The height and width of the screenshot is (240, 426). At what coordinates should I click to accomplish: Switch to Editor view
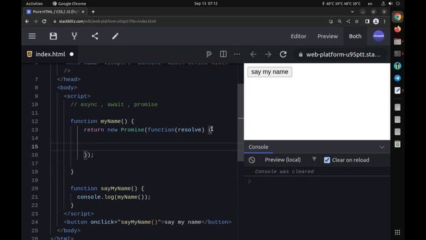pyautogui.click(x=298, y=36)
